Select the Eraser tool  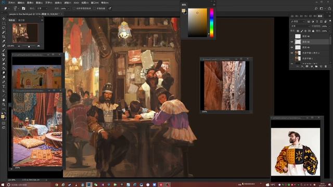[x=4, y=64]
